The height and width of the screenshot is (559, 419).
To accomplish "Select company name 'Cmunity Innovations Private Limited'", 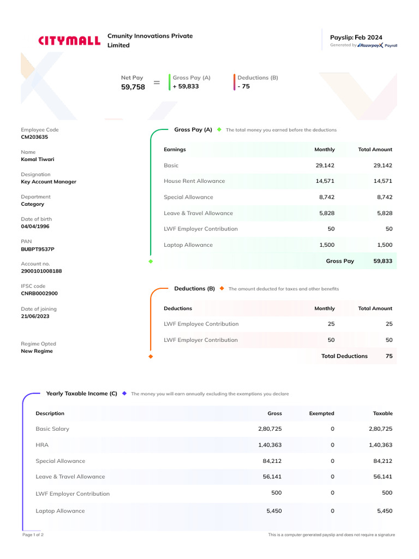I will click(x=150, y=40).
